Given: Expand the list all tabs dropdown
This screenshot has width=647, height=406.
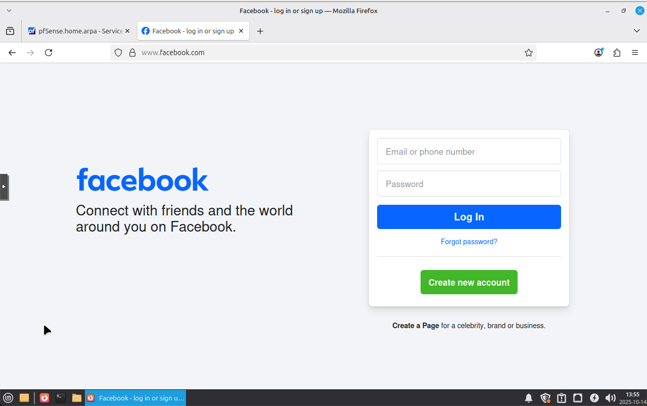Looking at the screenshot, I should tap(636, 31).
